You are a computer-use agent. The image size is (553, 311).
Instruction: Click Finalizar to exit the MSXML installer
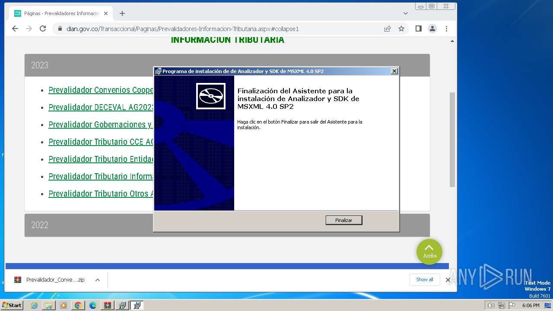click(343, 220)
